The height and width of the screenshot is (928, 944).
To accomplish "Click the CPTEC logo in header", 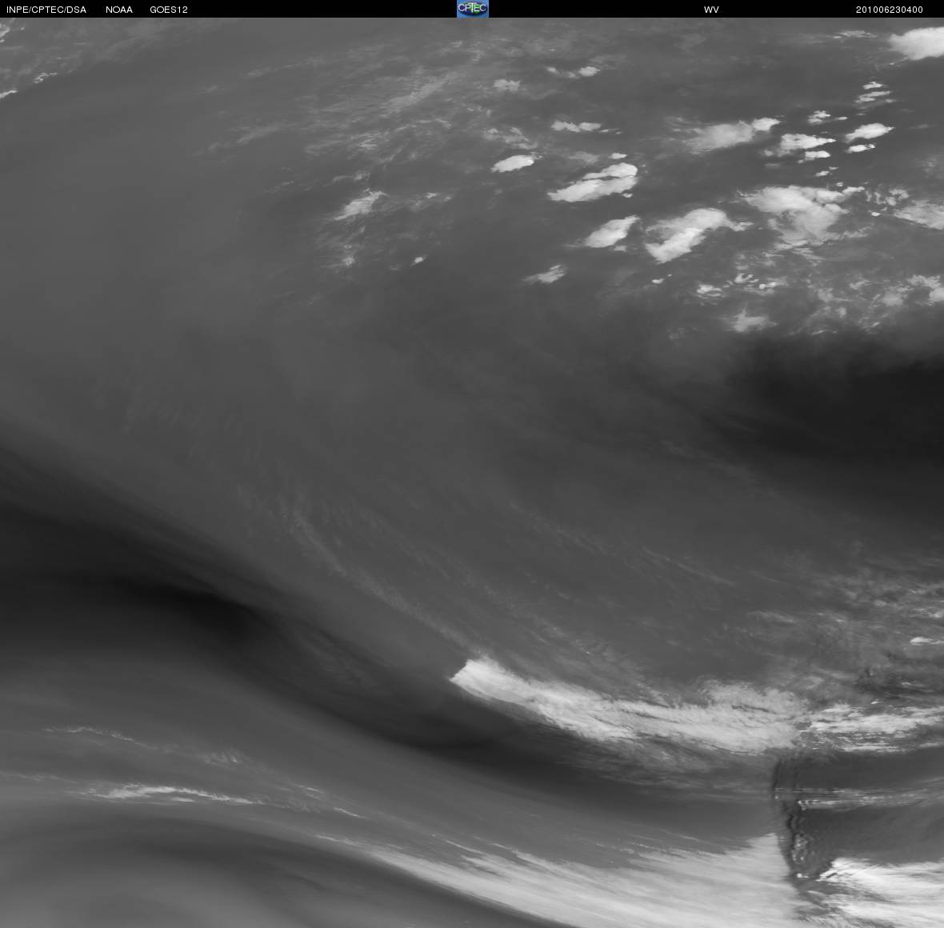I will click(x=473, y=9).
